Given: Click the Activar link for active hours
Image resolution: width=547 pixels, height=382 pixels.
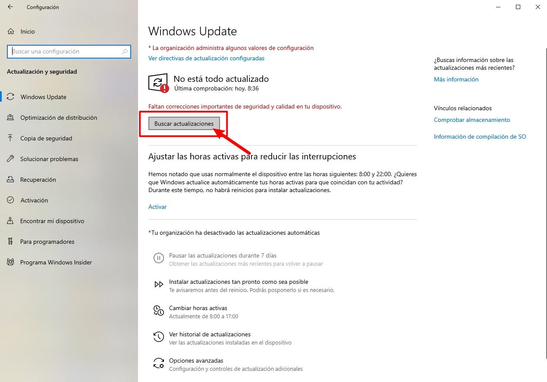Looking at the screenshot, I should click(157, 207).
